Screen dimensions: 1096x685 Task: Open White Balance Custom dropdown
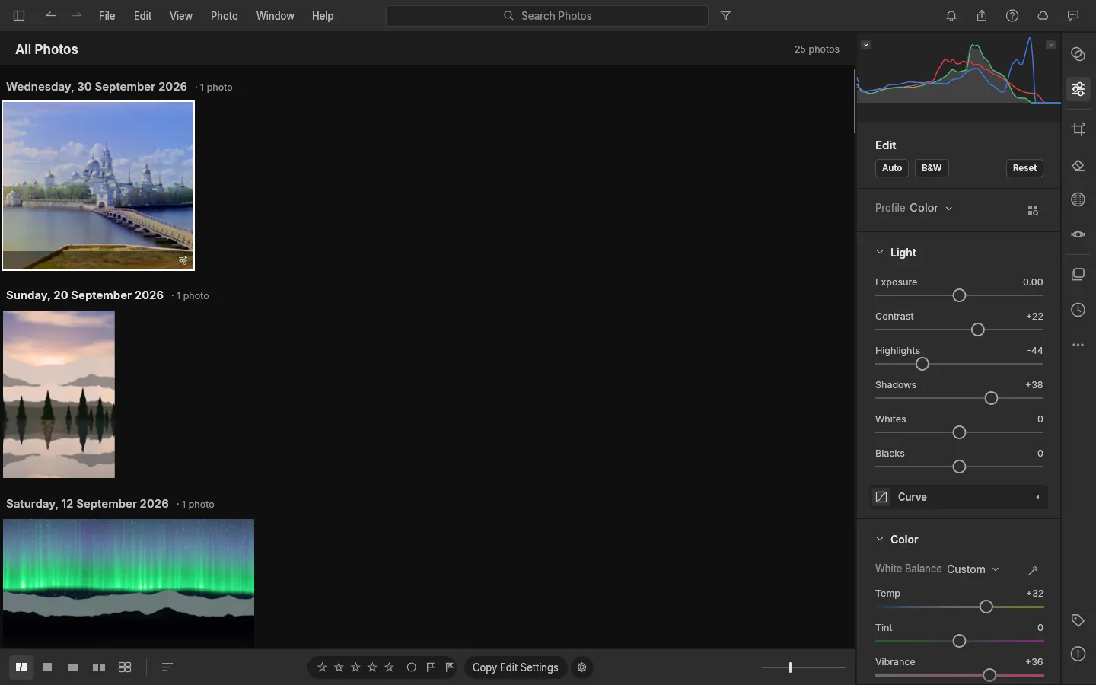click(973, 569)
